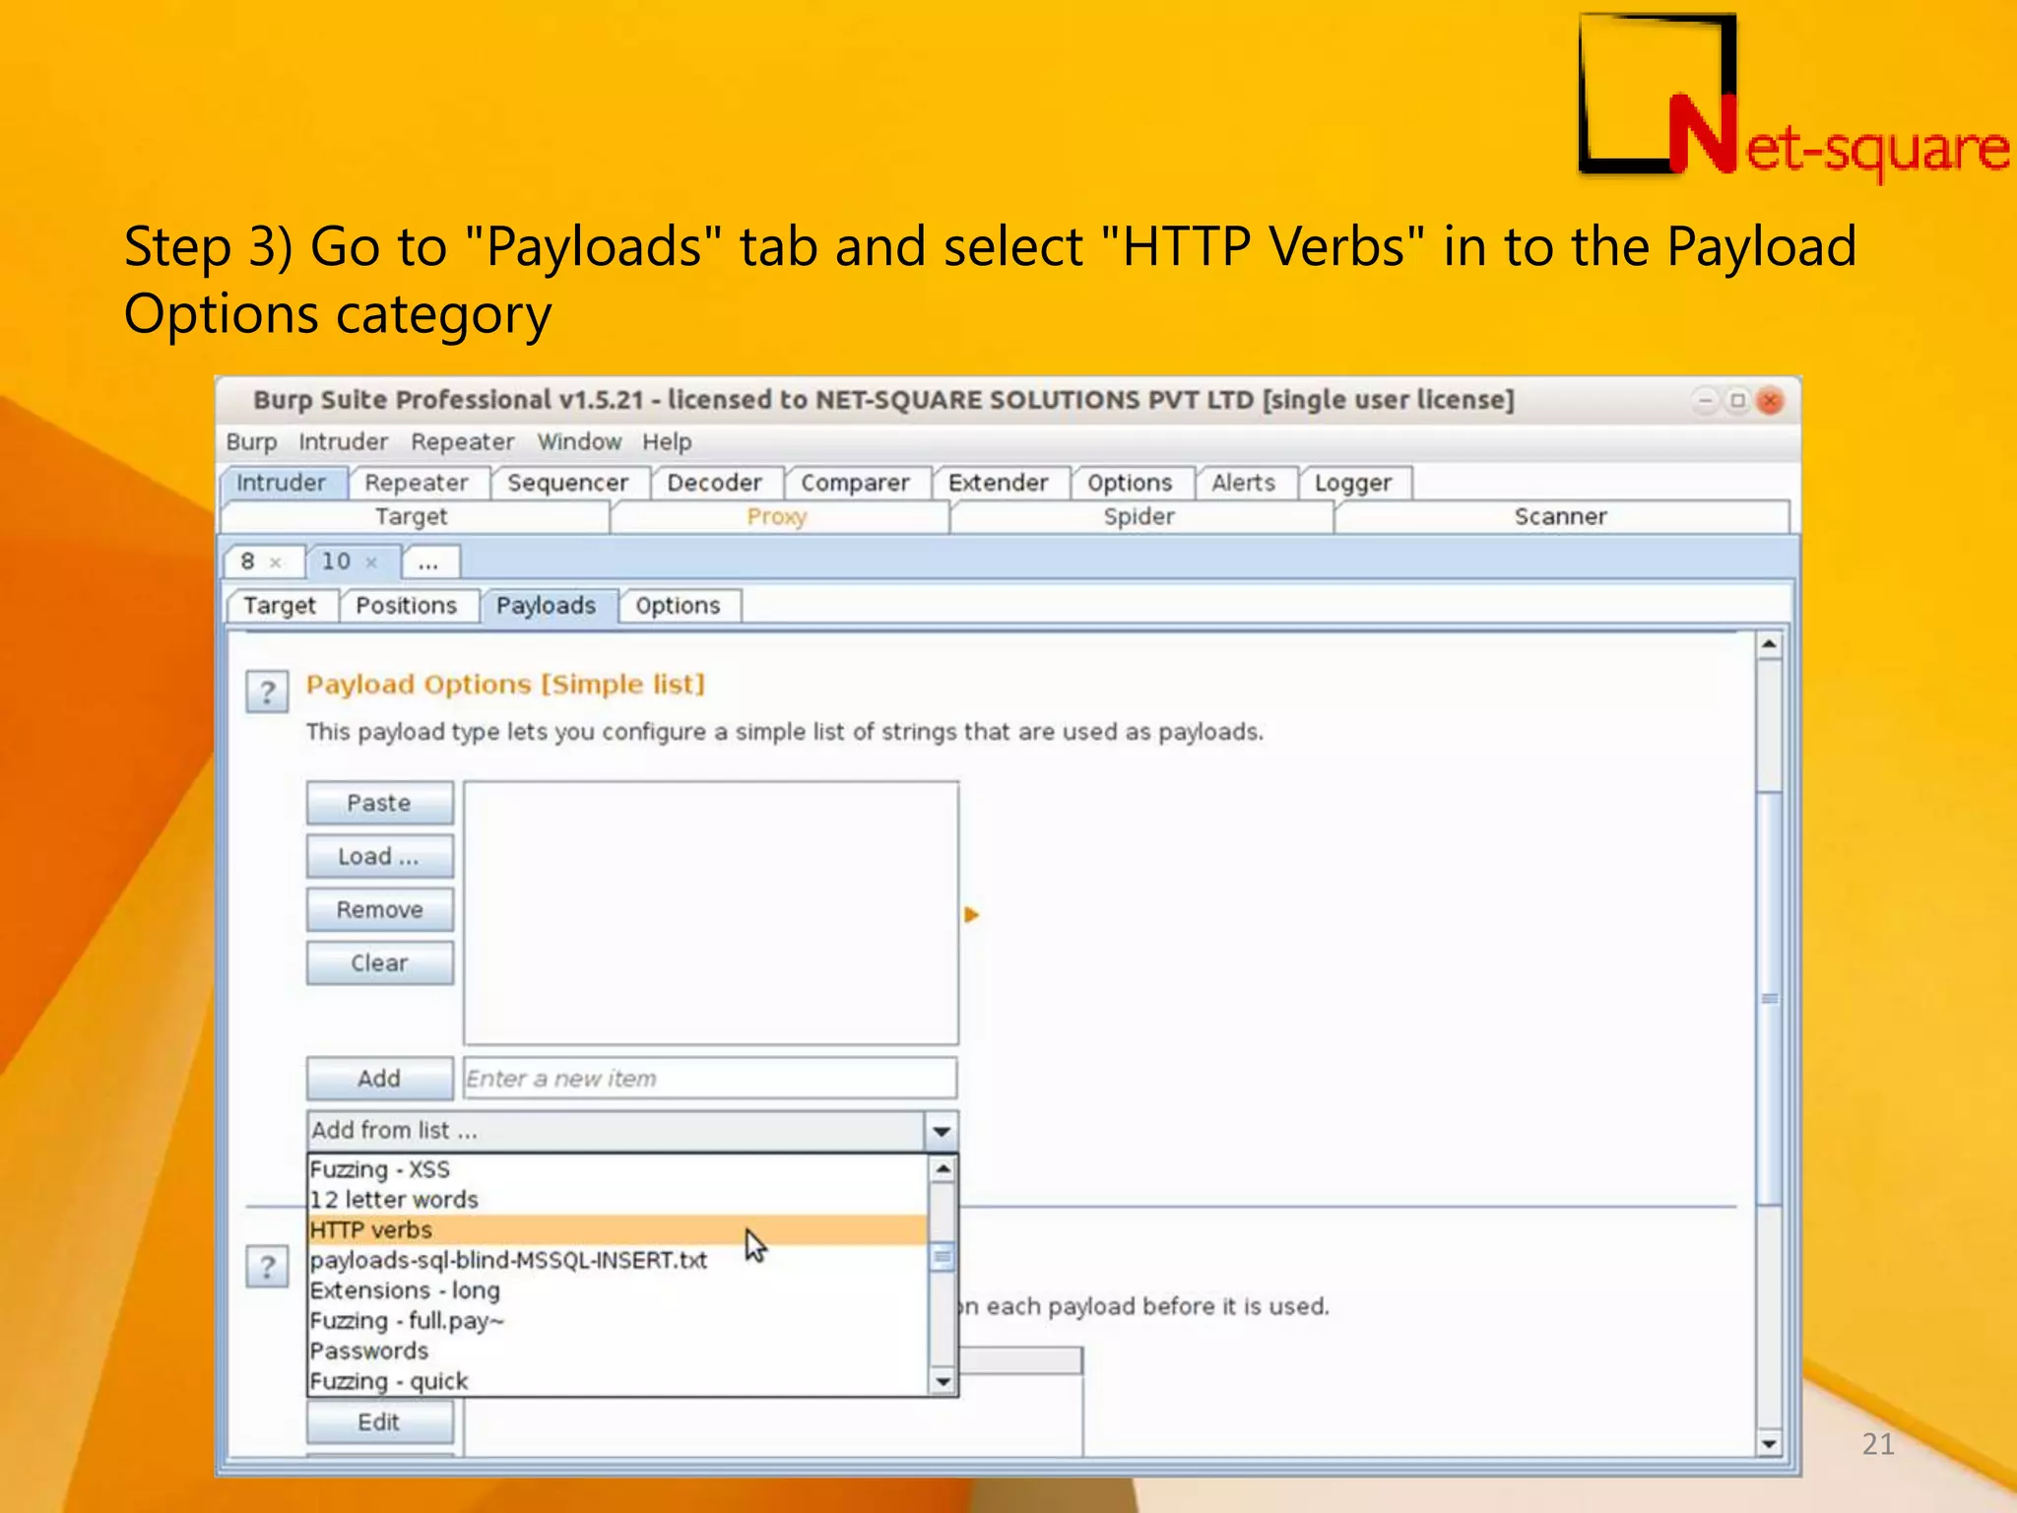Close intruder tab 8 with its x
Screen dimensions: 2017x1513
click(x=276, y=562)
